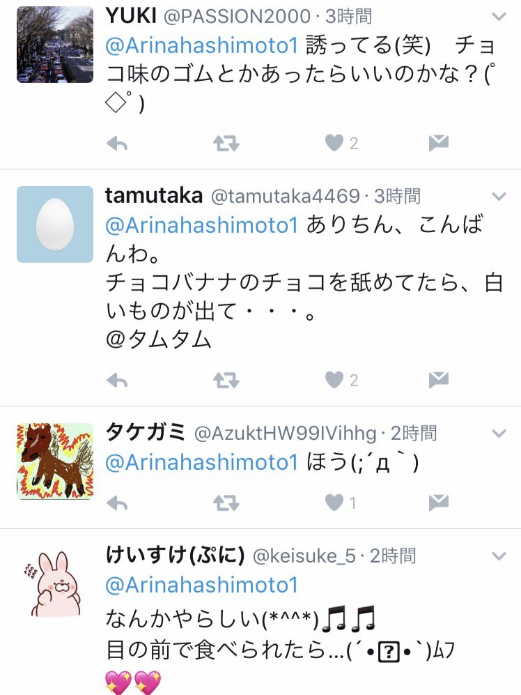Like tamutaka's tweet

click(334, 380)
